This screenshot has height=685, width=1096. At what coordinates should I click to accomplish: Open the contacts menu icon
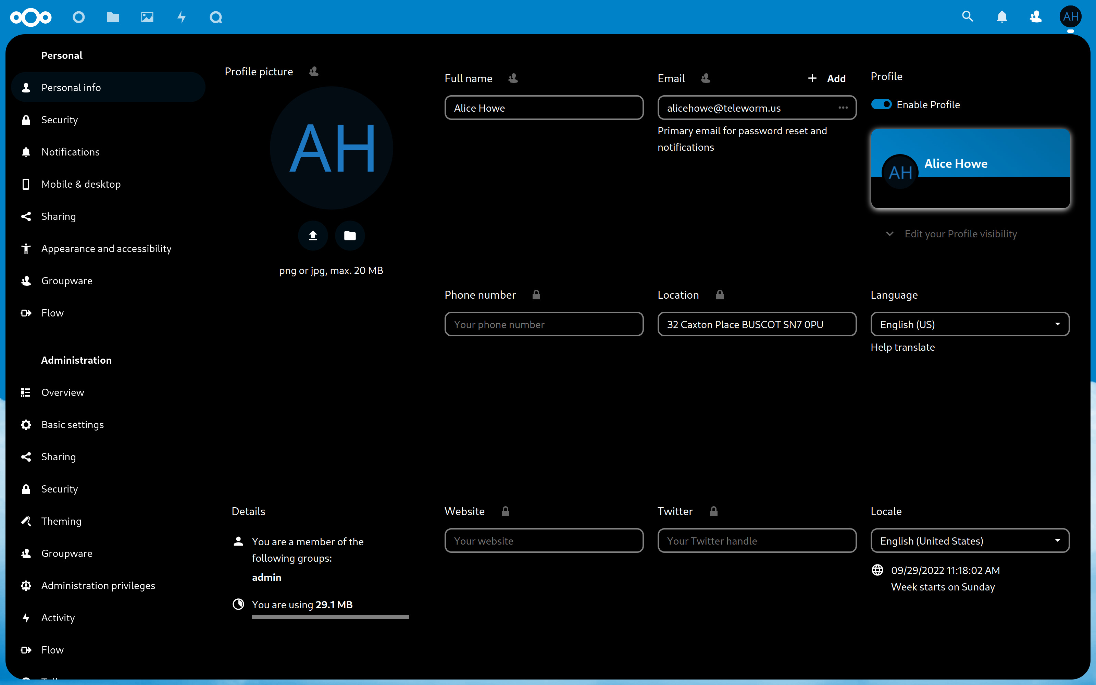(1035, 17)
